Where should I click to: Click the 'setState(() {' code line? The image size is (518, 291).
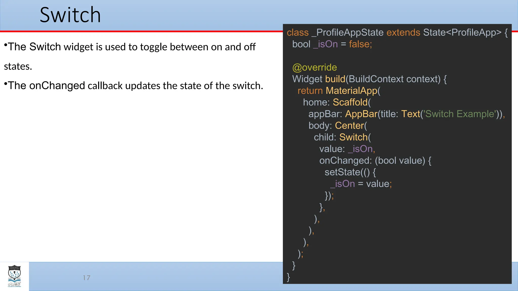[350, 172]
